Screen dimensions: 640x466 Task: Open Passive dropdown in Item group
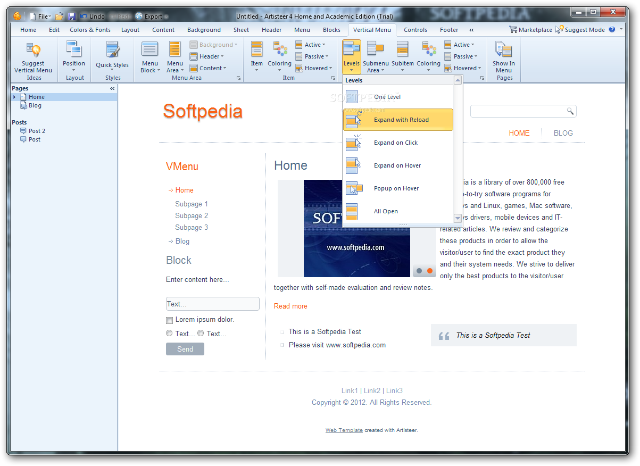(312, 56)
